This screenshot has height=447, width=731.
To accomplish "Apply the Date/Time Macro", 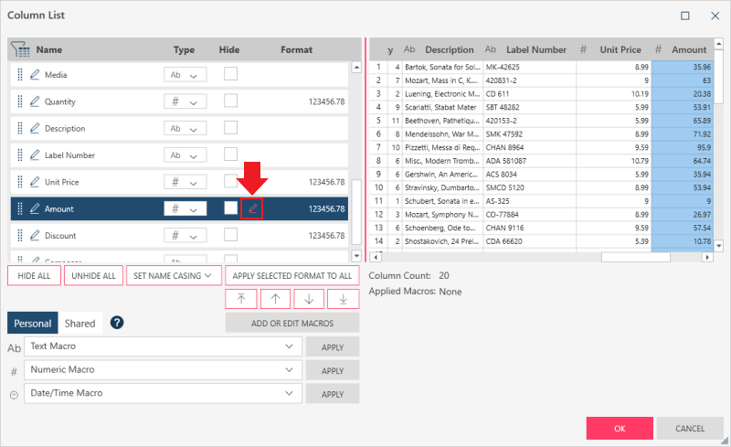I will (333, 394).
